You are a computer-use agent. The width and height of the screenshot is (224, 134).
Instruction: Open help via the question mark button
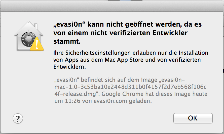(x=18, y=118)
